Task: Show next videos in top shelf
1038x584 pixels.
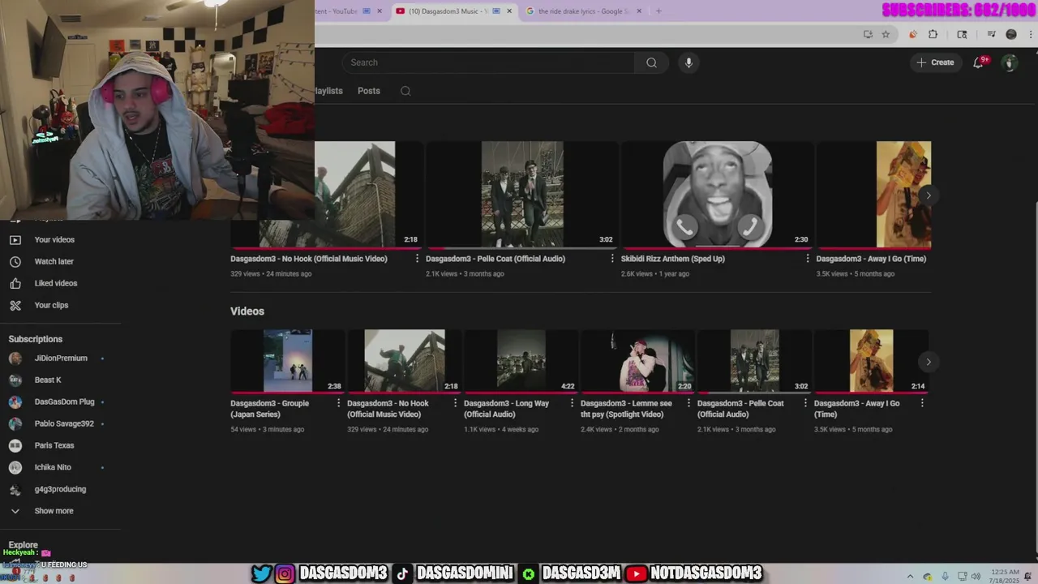Action: [929, 195]
